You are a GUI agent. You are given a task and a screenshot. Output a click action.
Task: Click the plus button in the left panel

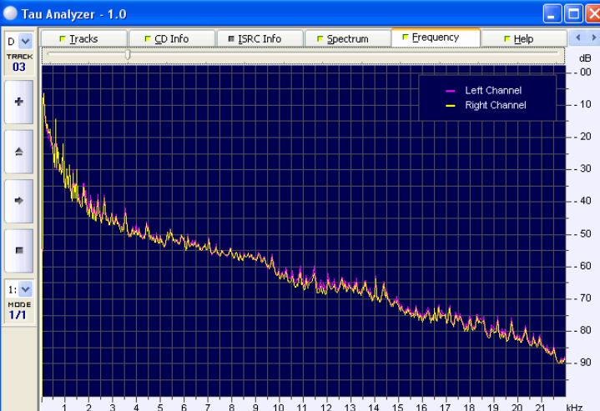[18, 102]
